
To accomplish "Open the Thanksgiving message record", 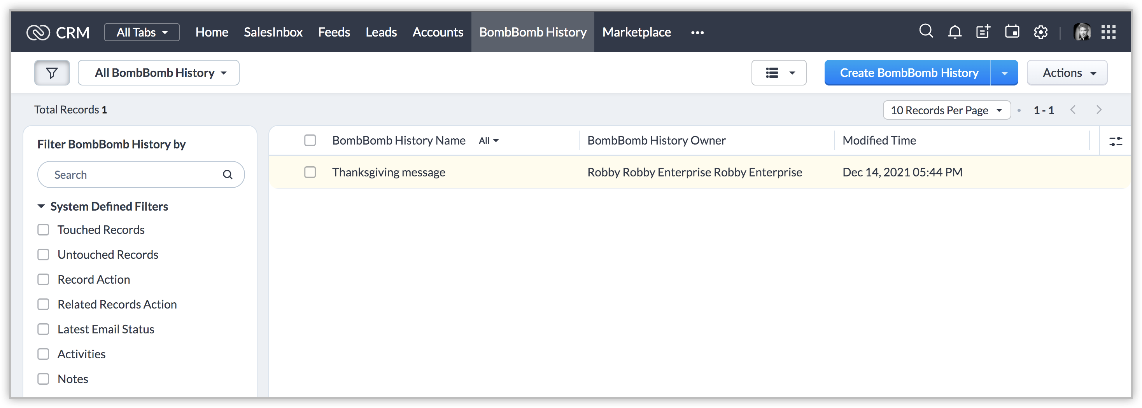I will 389,172.
